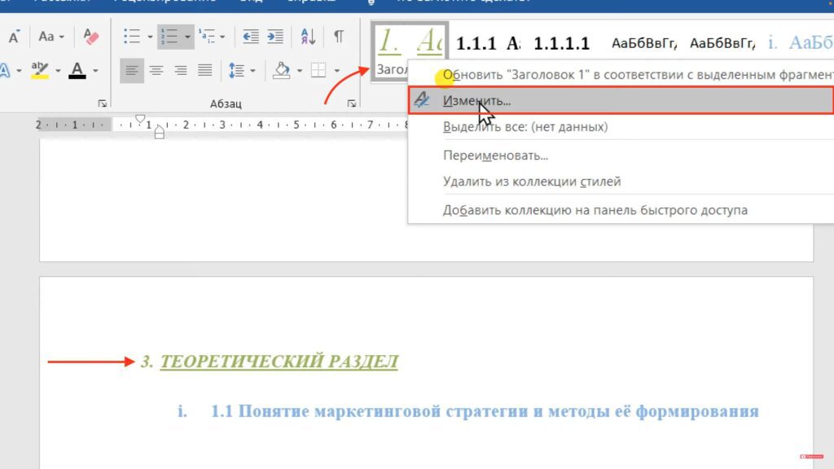The width and height of the screenshot is (834, 469).
Task: Click the first-line indent marker on the ruler
Action: (140, 119)
